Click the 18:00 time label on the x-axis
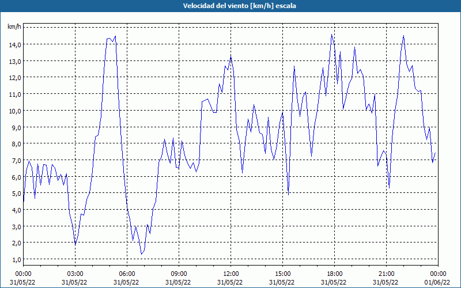Image resolution: width=461 pixels, height=288 pixels. coord(334,274)
